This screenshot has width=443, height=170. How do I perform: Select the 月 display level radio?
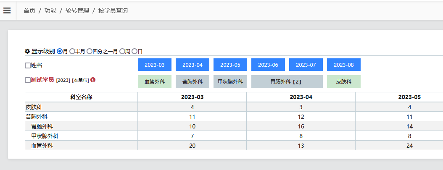(x=60, y=51)
